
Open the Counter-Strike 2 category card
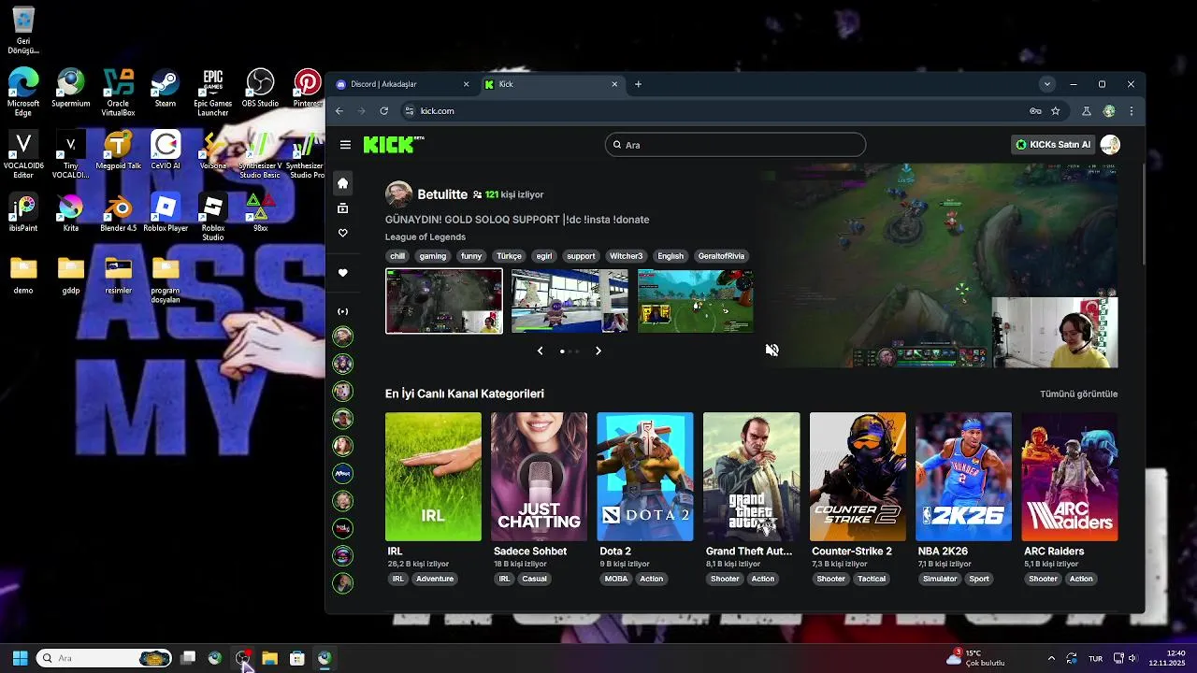858,477
